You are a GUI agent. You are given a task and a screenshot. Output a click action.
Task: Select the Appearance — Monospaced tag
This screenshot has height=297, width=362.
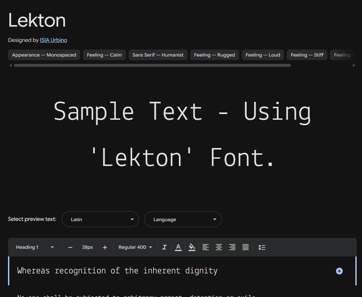(x=44, y=55)
